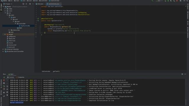Click the ApiController item in the navigation bar
Image resolution: width=189 pixels, height=106 pixels.
click(54, 1)
